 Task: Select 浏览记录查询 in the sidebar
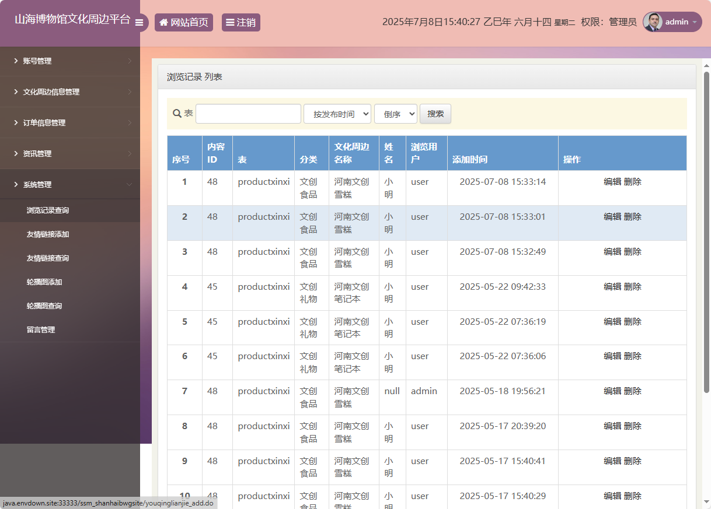48,210
